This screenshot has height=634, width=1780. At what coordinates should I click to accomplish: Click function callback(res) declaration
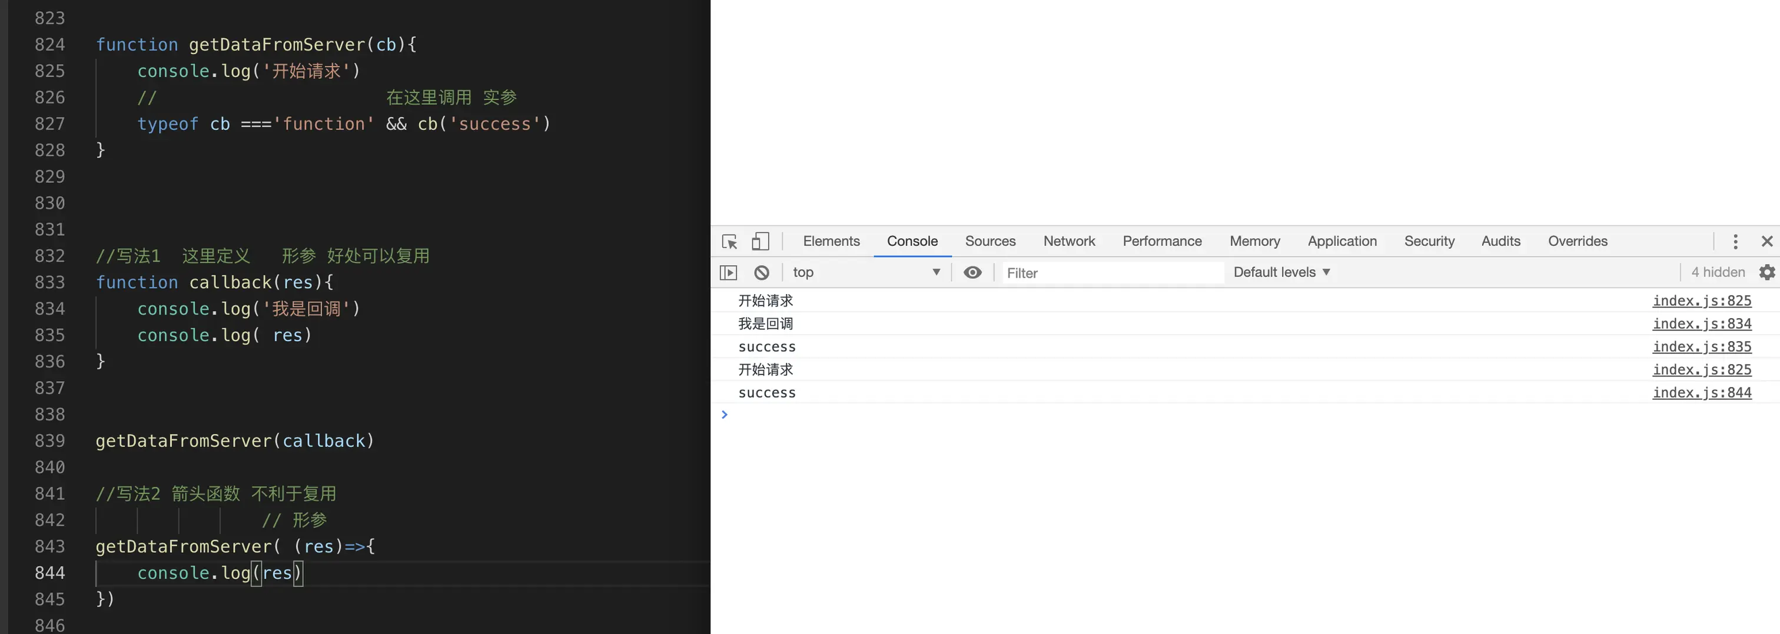pos(214,282)
